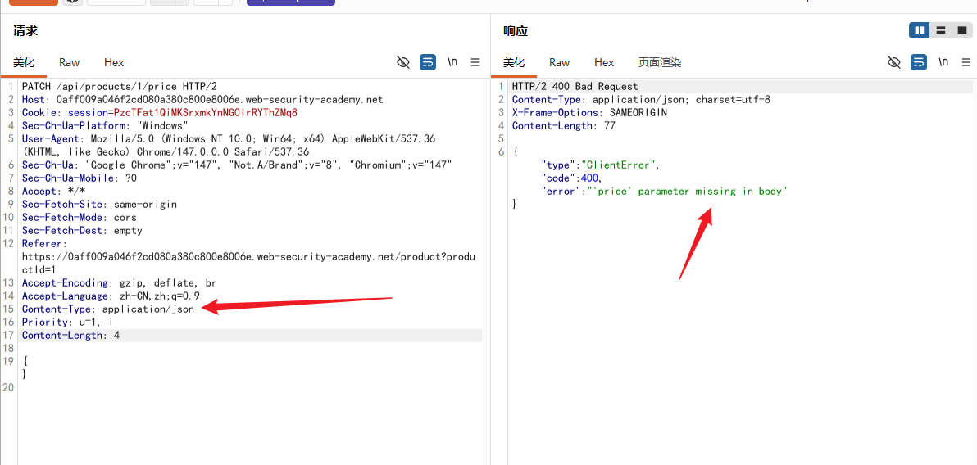Viewport: 977px width, 465px height.
Task: Click the orange send button at top
Action: coord(33,2)
